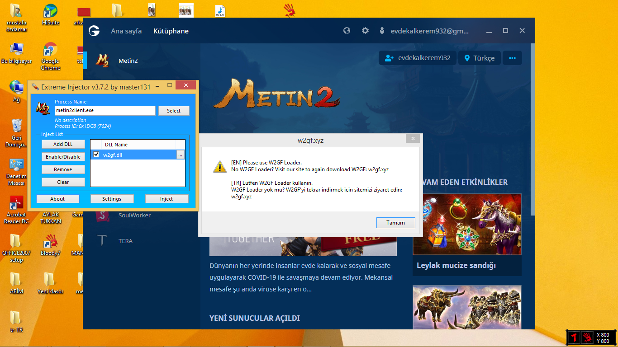The height and width of the screenshot is (347, 618).
Task: Select SoulWorker in the library list
Action: (x=134, y=215)
